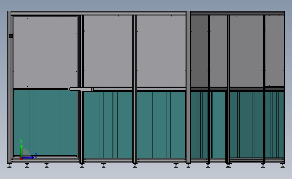Select the rightmost leveling foot under the frame
The image size is (292, 179).
tap(283, 166)
